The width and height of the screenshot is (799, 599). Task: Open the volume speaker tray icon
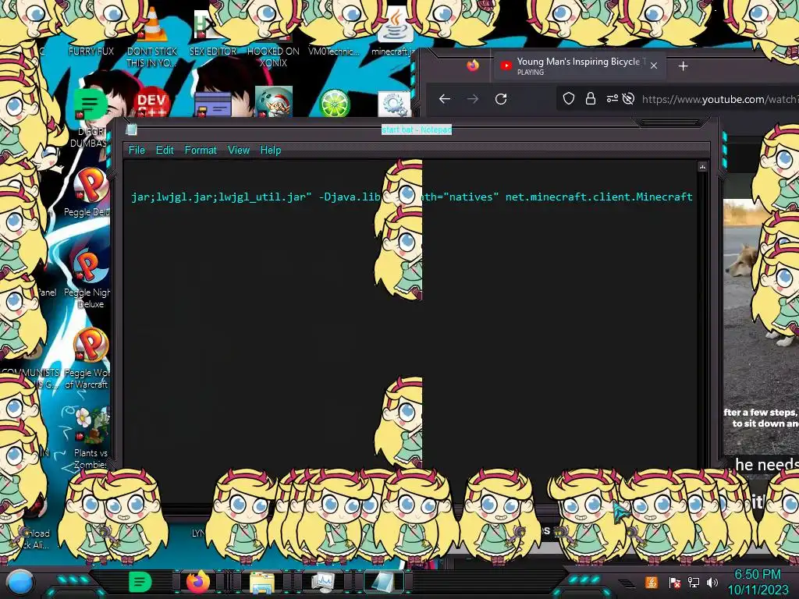point(712,582)
